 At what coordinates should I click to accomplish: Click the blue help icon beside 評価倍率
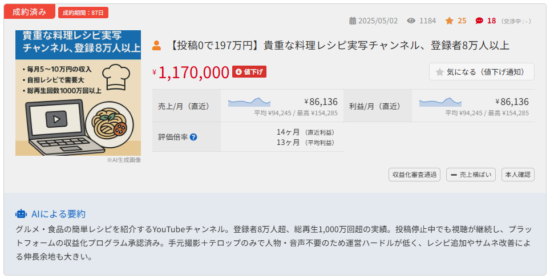(x=193, y=138)
